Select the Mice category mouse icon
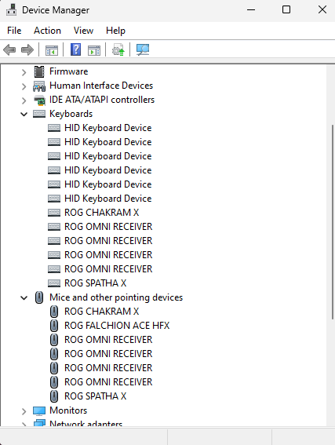This screenshot has height=445, width=335. tap(39, 297)
